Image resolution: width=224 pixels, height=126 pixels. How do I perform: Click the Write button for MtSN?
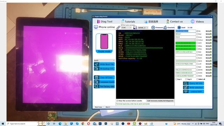209,76
